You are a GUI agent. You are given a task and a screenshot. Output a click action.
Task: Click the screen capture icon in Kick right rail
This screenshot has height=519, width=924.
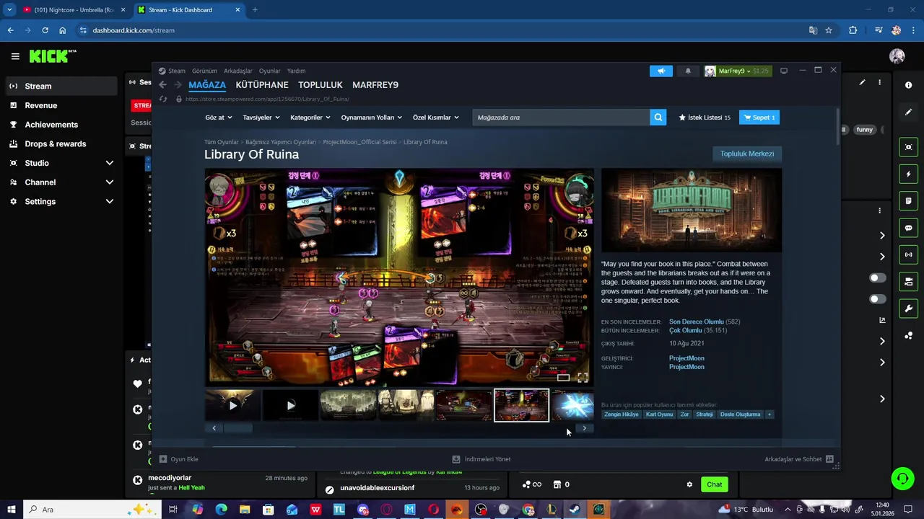908,147
